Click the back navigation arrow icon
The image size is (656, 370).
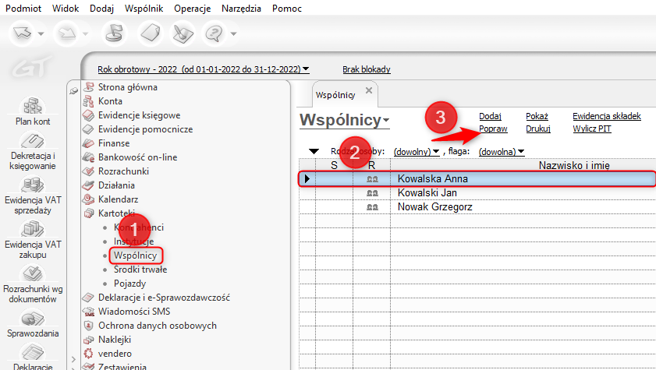pos(22,33)
